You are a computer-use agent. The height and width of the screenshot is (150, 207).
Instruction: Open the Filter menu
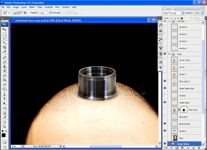point(40,7)
